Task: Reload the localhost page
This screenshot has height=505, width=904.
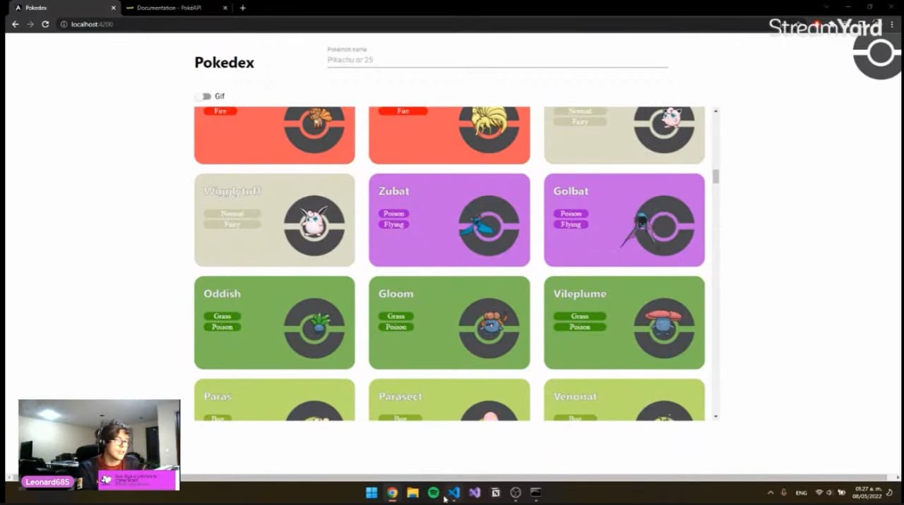Action: 45,24
